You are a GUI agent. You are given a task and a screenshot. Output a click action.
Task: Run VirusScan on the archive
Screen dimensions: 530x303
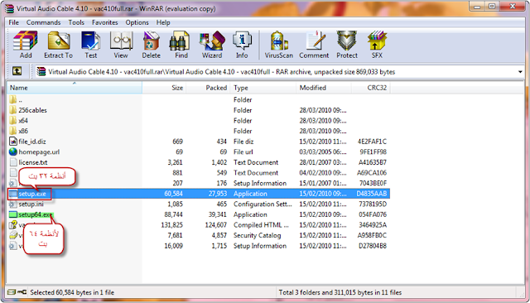pos(279,45)
